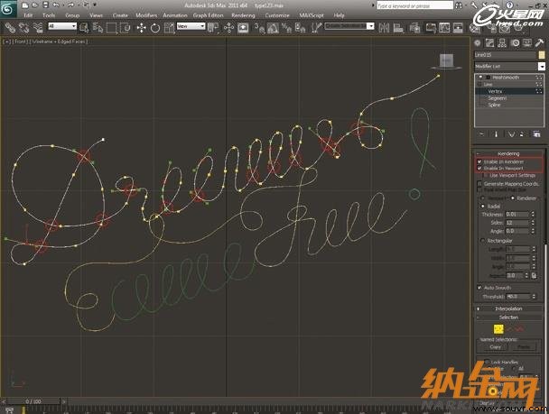This screenshot has width=549, height=414.
Task: Click Select and Link tool
Action: [x=11, y=28]
